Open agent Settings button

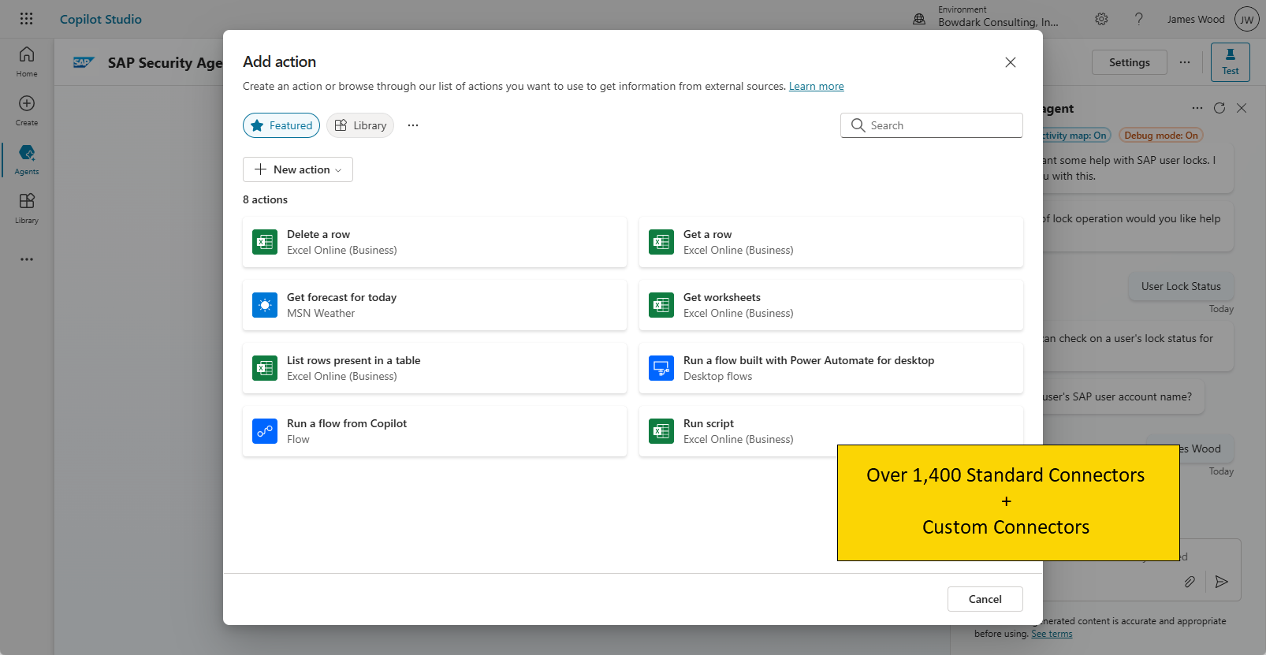point(1130,62)
